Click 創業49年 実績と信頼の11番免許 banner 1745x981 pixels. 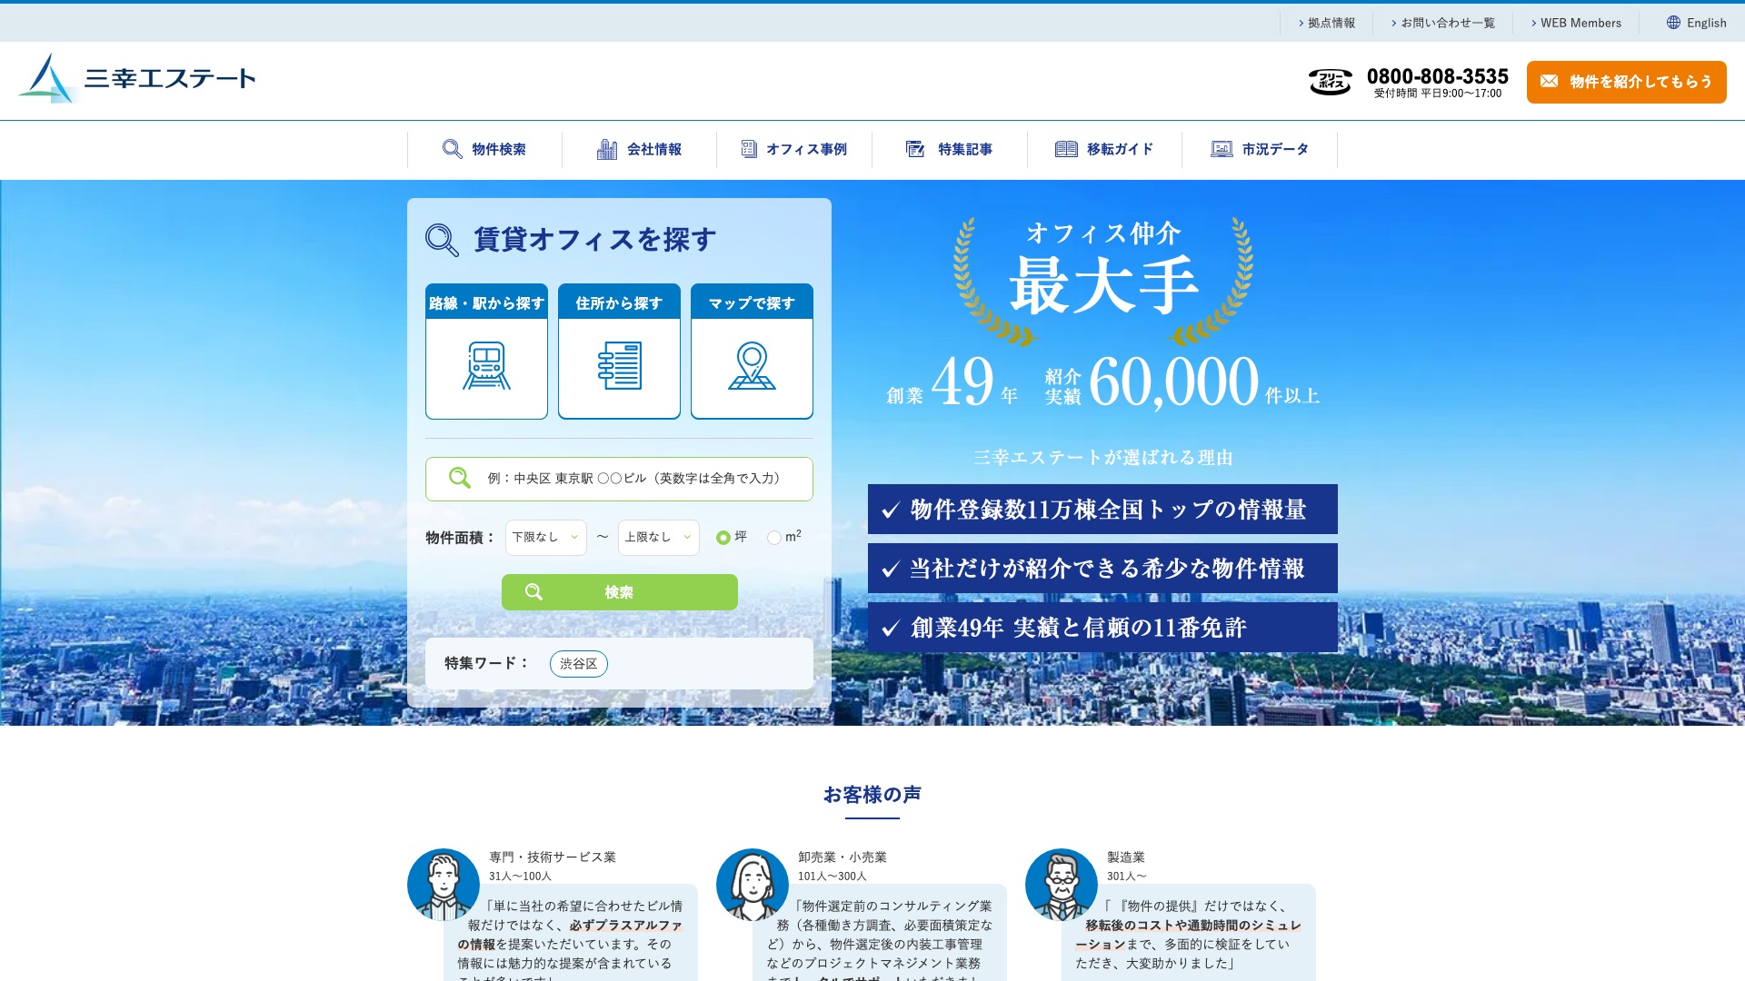tap(1102, 627)
